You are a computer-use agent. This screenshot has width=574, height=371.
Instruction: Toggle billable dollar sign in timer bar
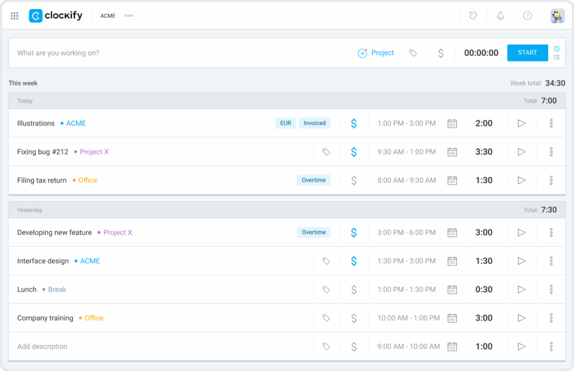(x=441, y=53)
